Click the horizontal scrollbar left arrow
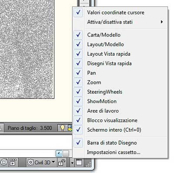 click(x=59, y=153)
